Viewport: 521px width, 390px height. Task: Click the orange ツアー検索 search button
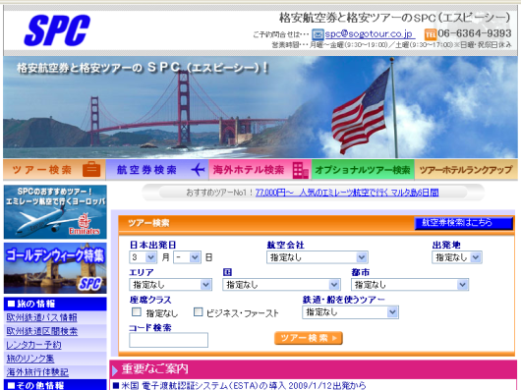[x=309, y=338]
